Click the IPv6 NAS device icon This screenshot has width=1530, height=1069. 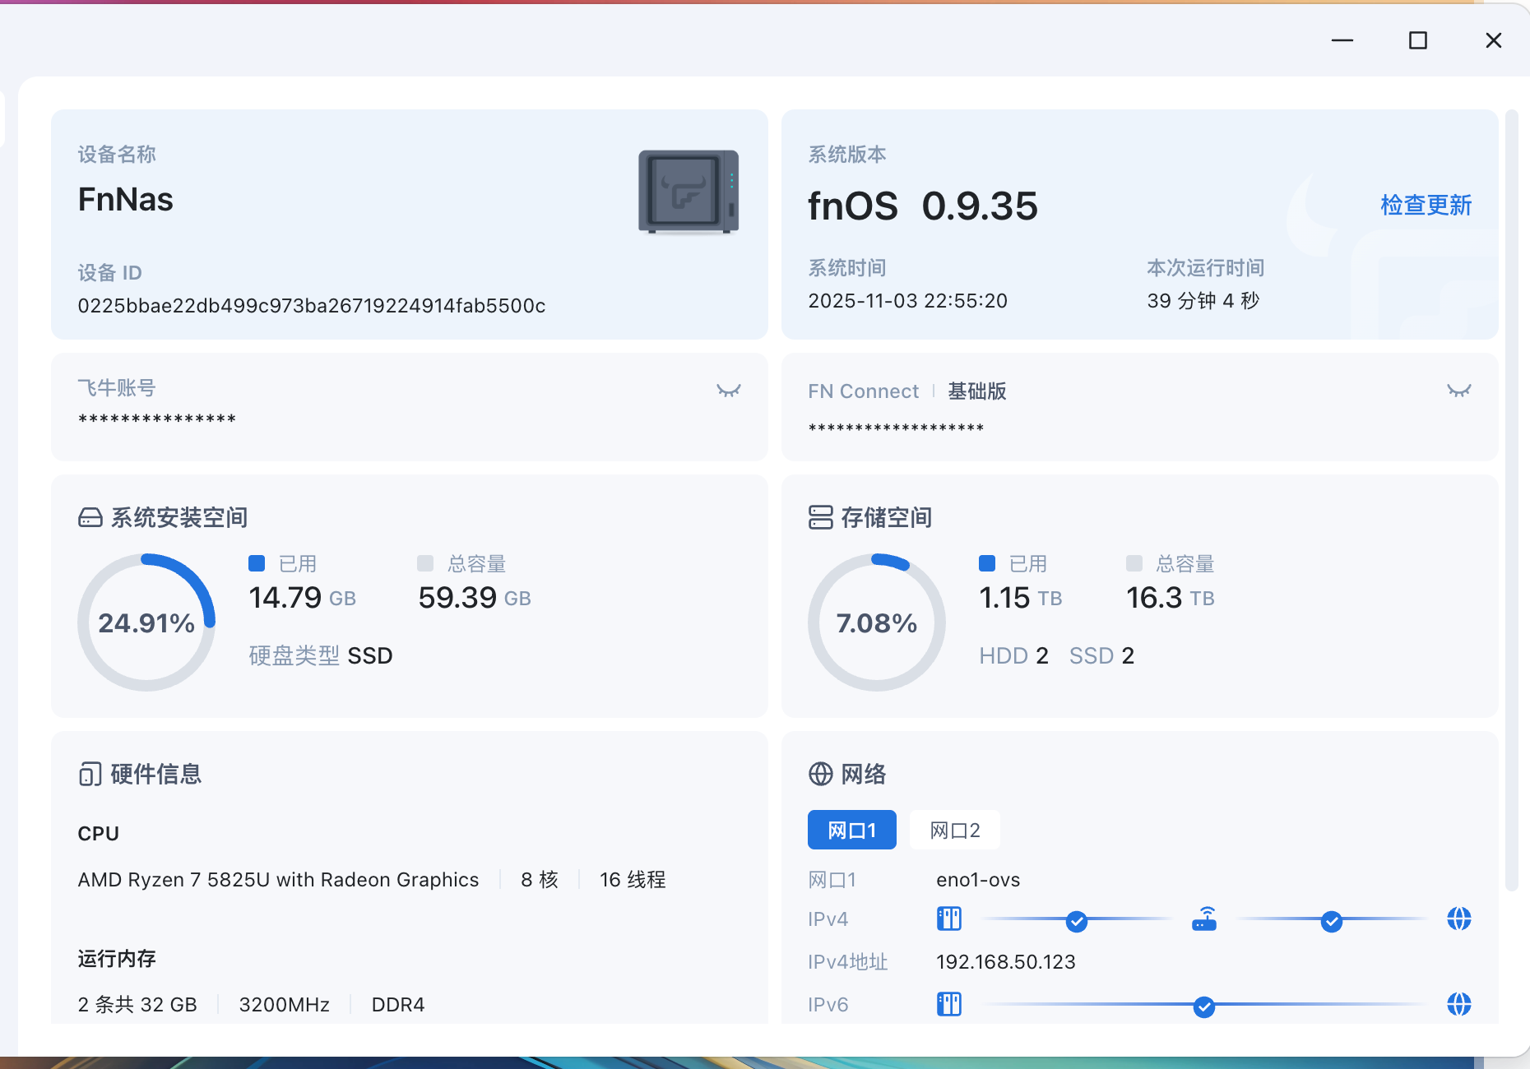[949, 1004]
